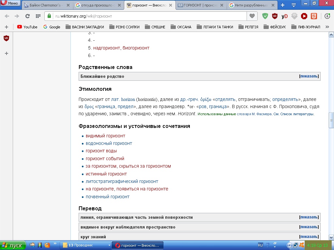Open the определять link
Image resolution: width=334 pixels, height=250 pixels.
(x=285, y=99)
